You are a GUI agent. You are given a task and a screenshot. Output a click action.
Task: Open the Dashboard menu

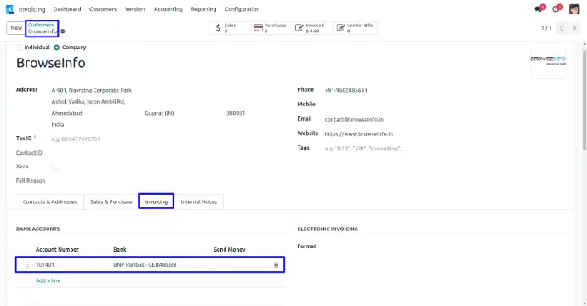[67, 9]
